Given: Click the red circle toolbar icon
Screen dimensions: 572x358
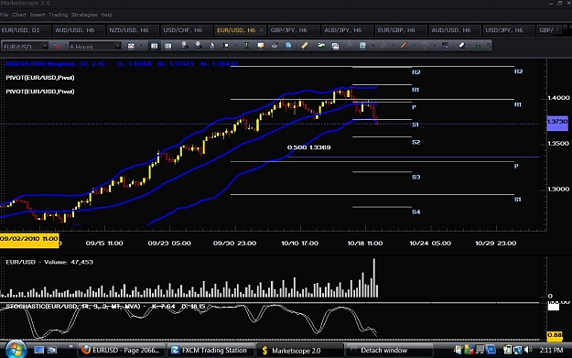Looking at the screenshot, I should point(57,47).
